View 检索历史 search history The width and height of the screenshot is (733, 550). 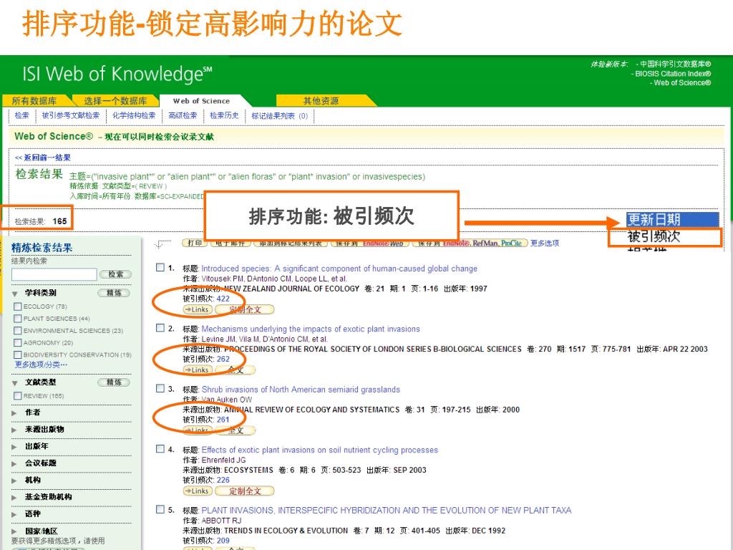point(224,115)
